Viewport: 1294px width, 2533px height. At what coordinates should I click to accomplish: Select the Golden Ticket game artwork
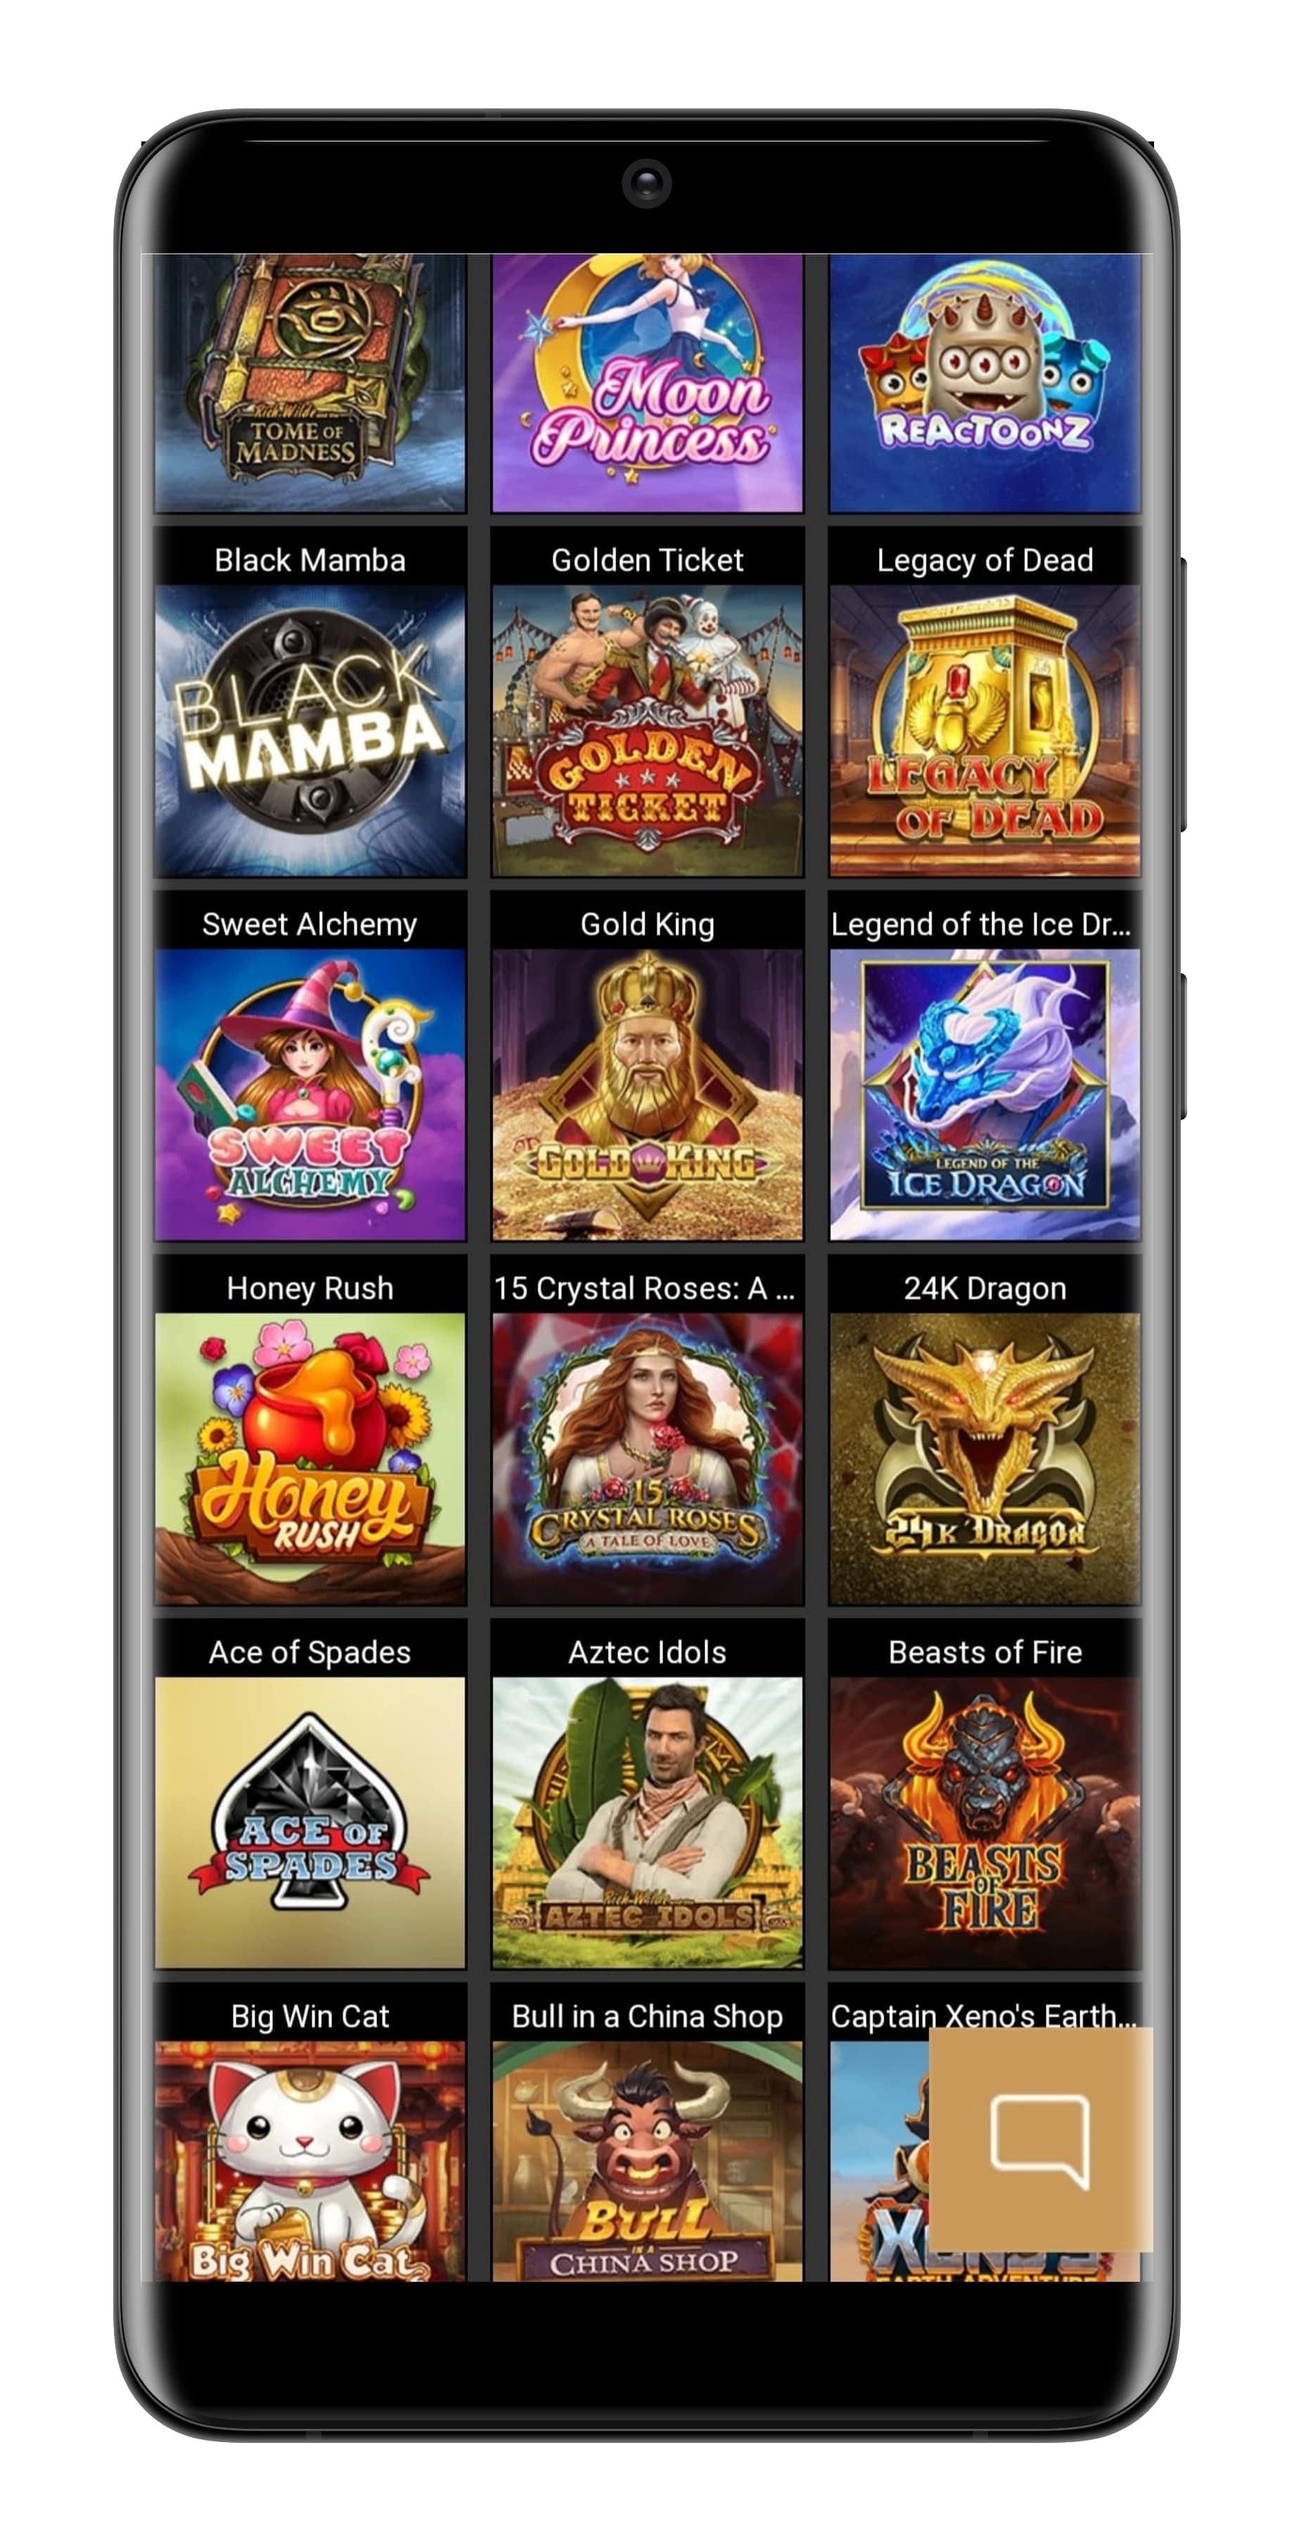(646, 730)
